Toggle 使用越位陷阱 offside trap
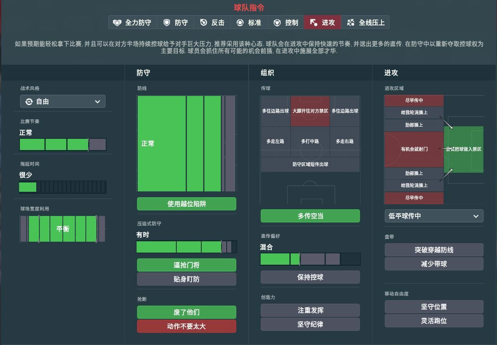 tap(186, 204)
